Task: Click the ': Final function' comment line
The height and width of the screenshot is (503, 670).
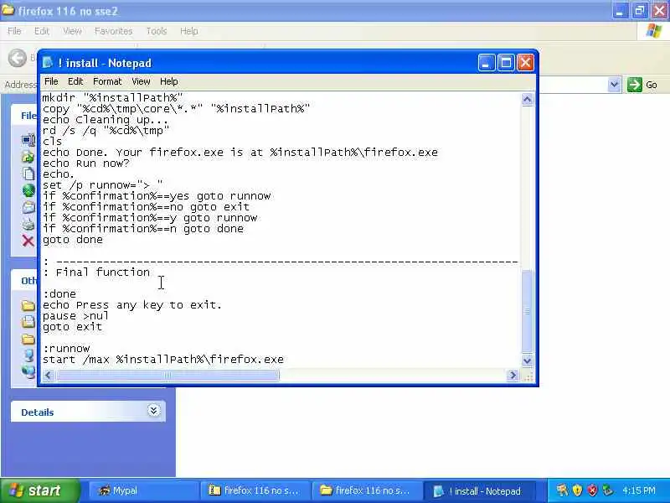Action: 96,272
